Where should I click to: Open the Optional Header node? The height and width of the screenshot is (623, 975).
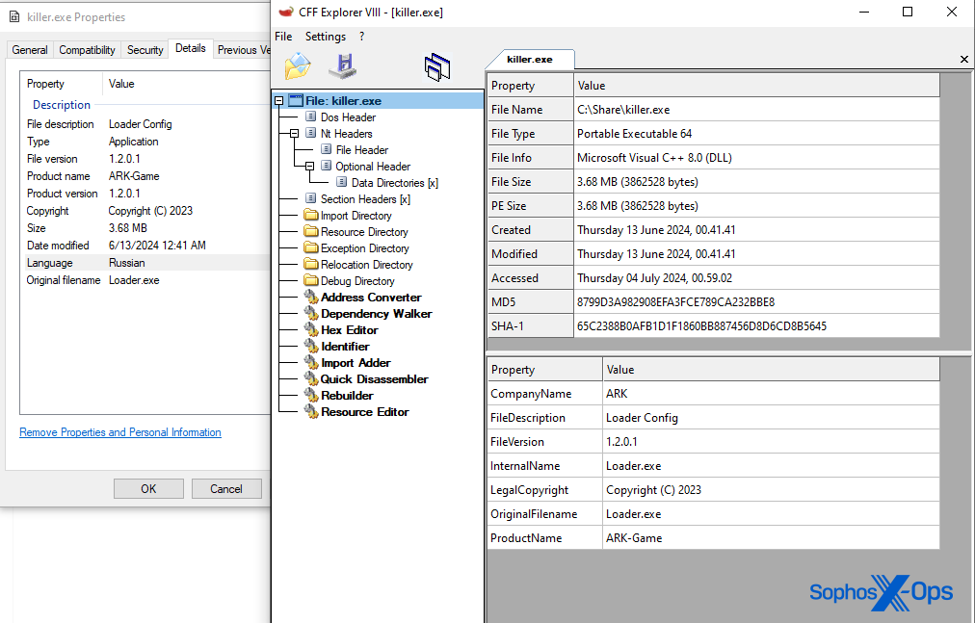click(x=373, y=167)
